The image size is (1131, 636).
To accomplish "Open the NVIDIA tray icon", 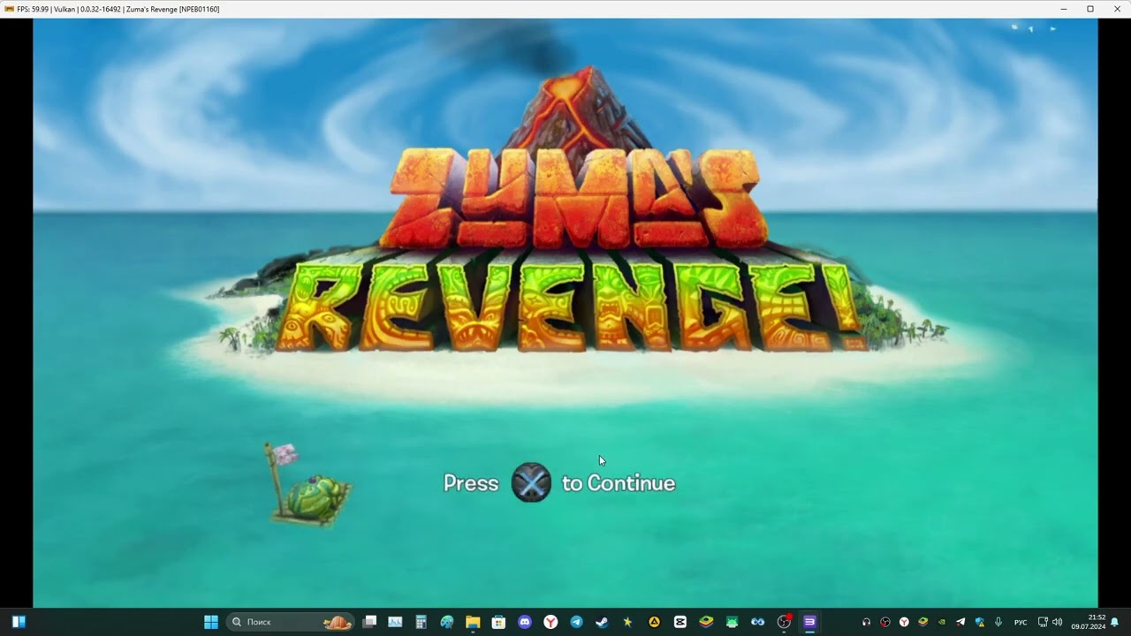I will pyautogui.click(x=941, y=622).
